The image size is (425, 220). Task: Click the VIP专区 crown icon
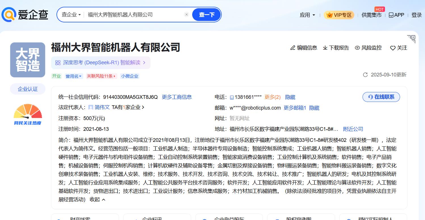[330, 15]
